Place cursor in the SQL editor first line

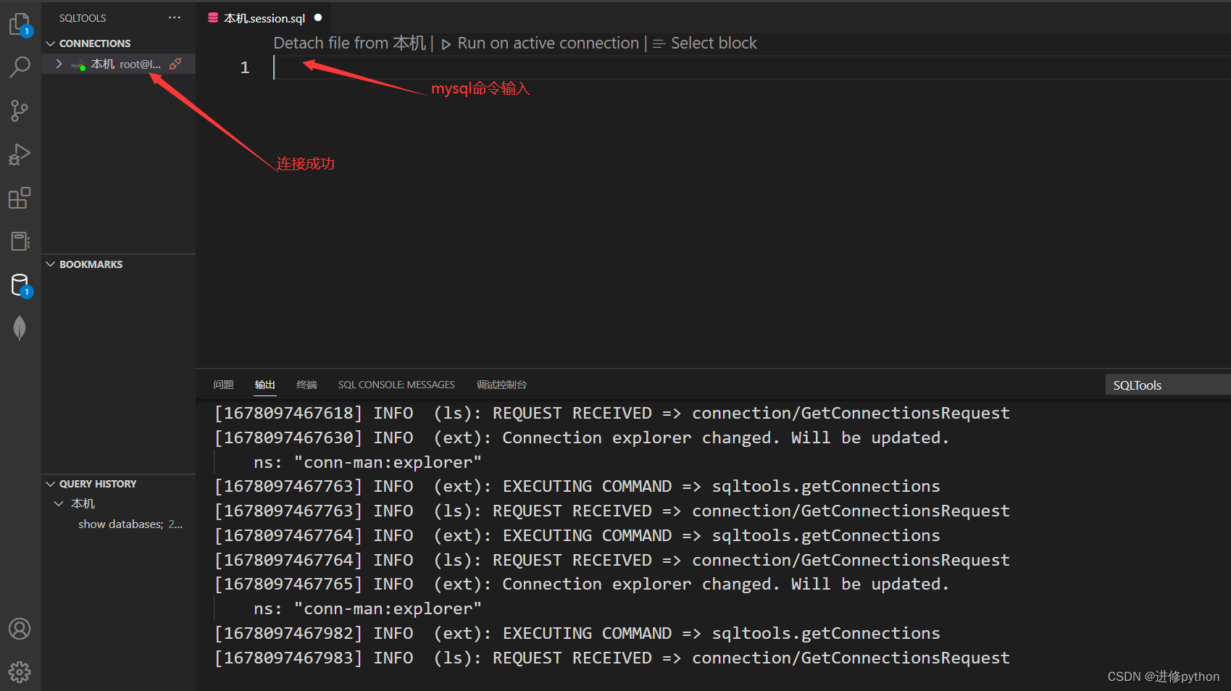[751, 67]
